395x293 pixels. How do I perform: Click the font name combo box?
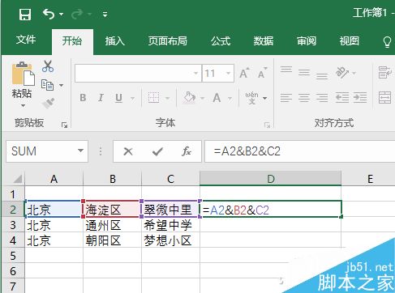pos(138,73)
